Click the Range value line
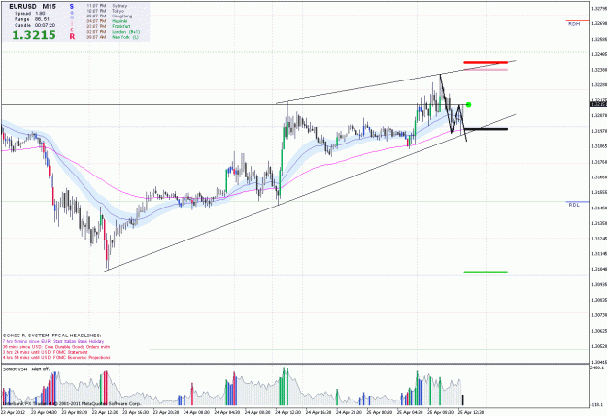 pyautogui.click(x=32, y=19)
